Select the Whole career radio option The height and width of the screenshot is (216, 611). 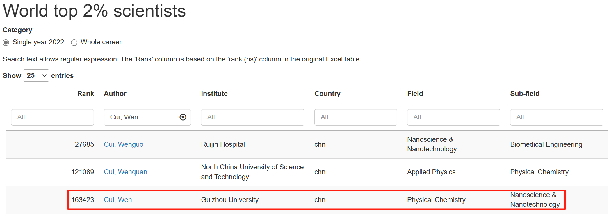pos(74,43)
